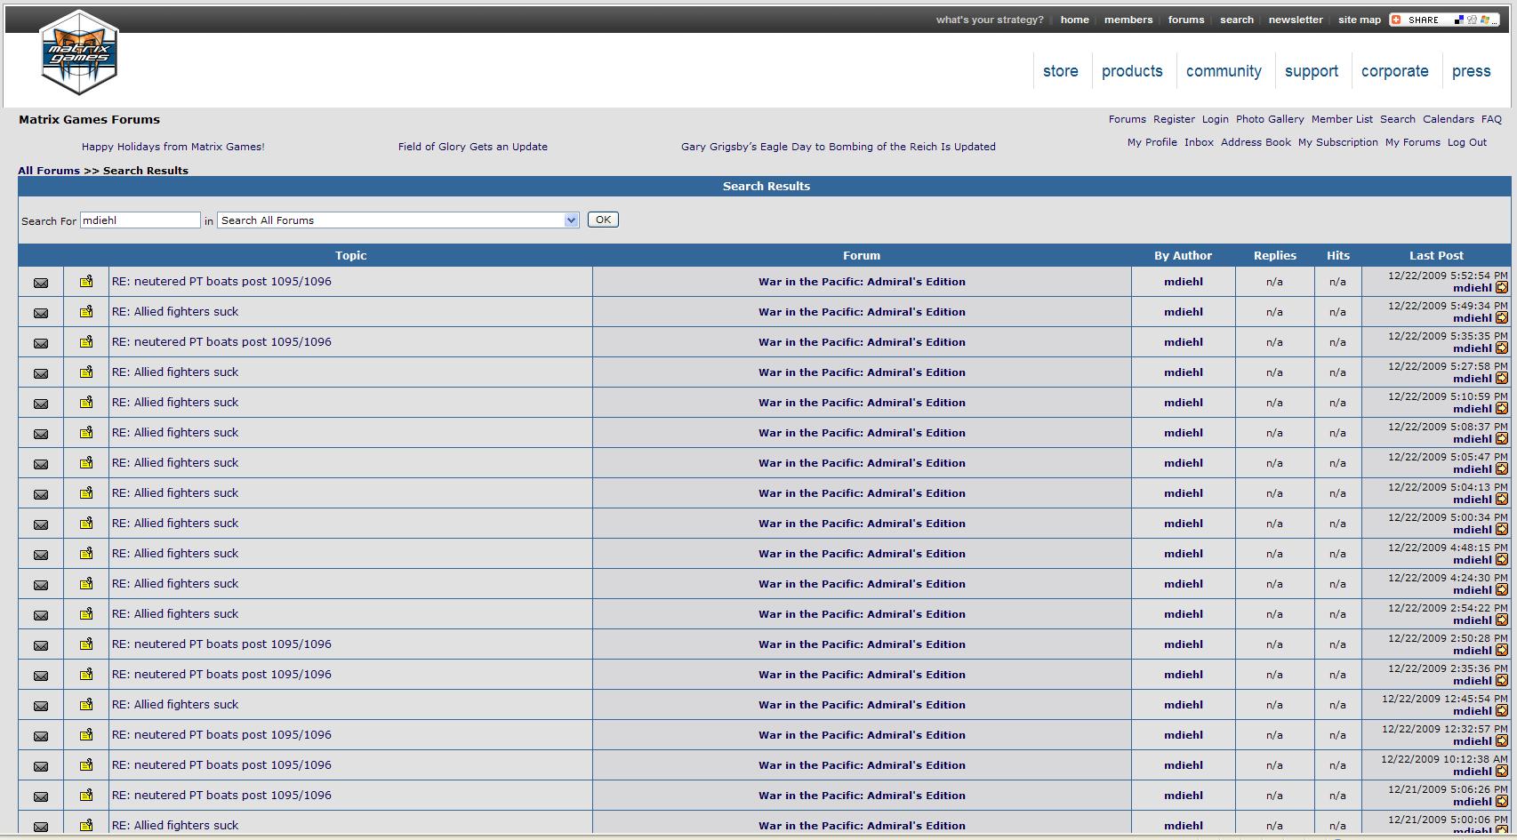Open the Search All Forums dropdown
Screen dimensions: 1517x840
398,220
